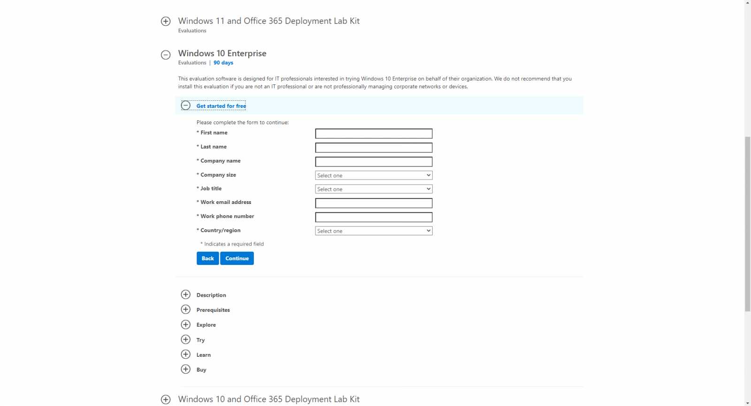Focus the First name input field
This screenshot has height=406, width=751.
click(374, 134)
